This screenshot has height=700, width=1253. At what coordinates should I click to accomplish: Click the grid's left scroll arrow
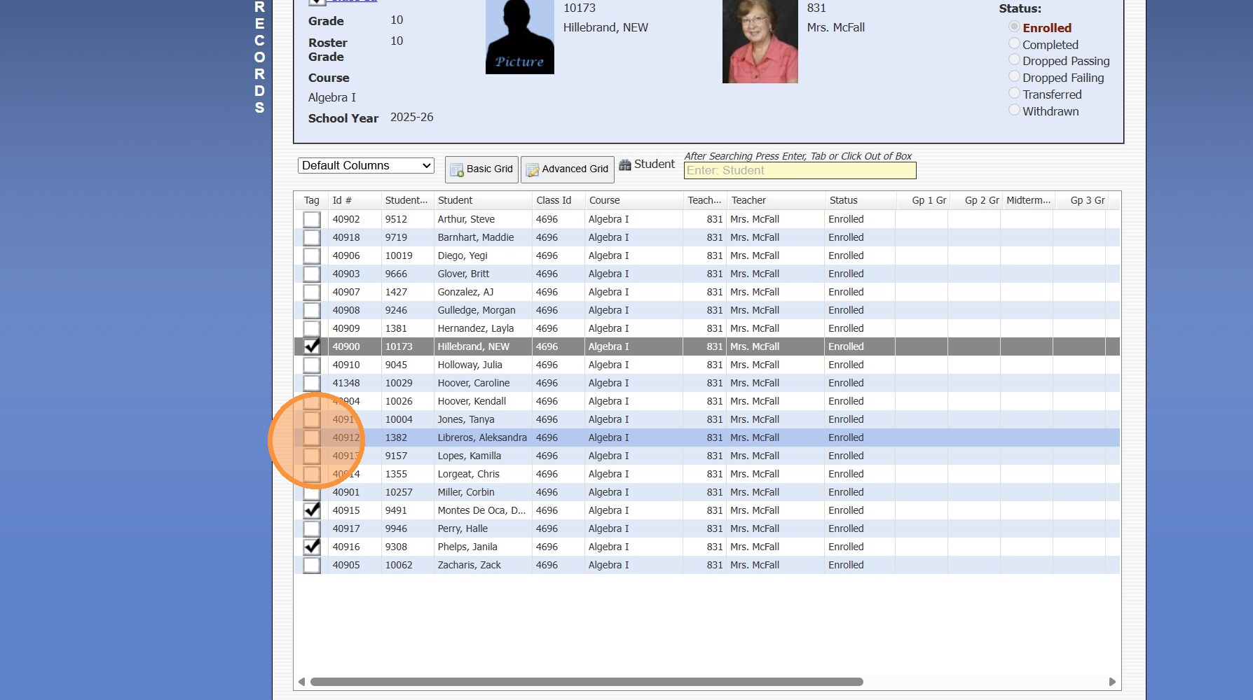click(x=301, y=682)
